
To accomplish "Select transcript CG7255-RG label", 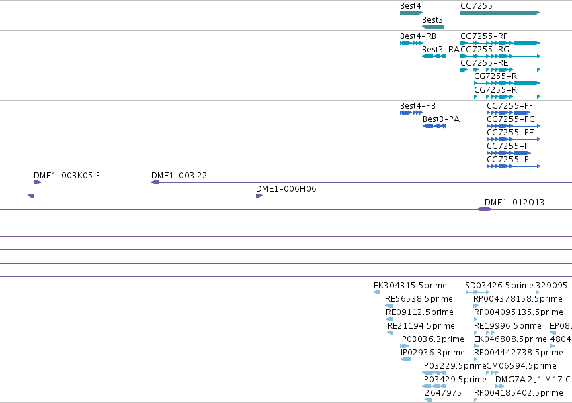I will tap(485, 50).
